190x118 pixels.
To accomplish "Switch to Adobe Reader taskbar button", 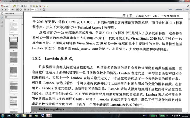I will [x=49, y=116].
